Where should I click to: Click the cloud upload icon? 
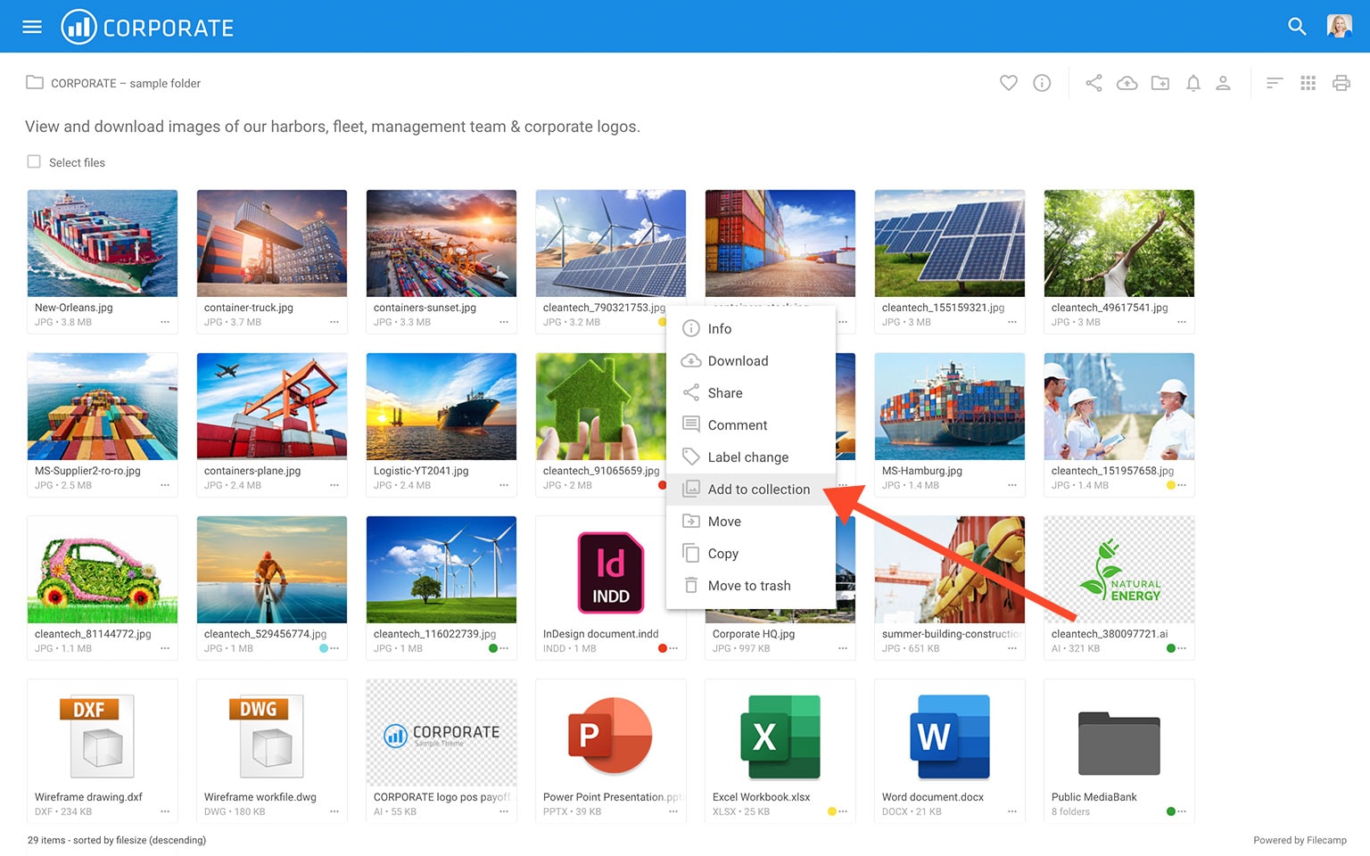click(x=1127, y=83)
